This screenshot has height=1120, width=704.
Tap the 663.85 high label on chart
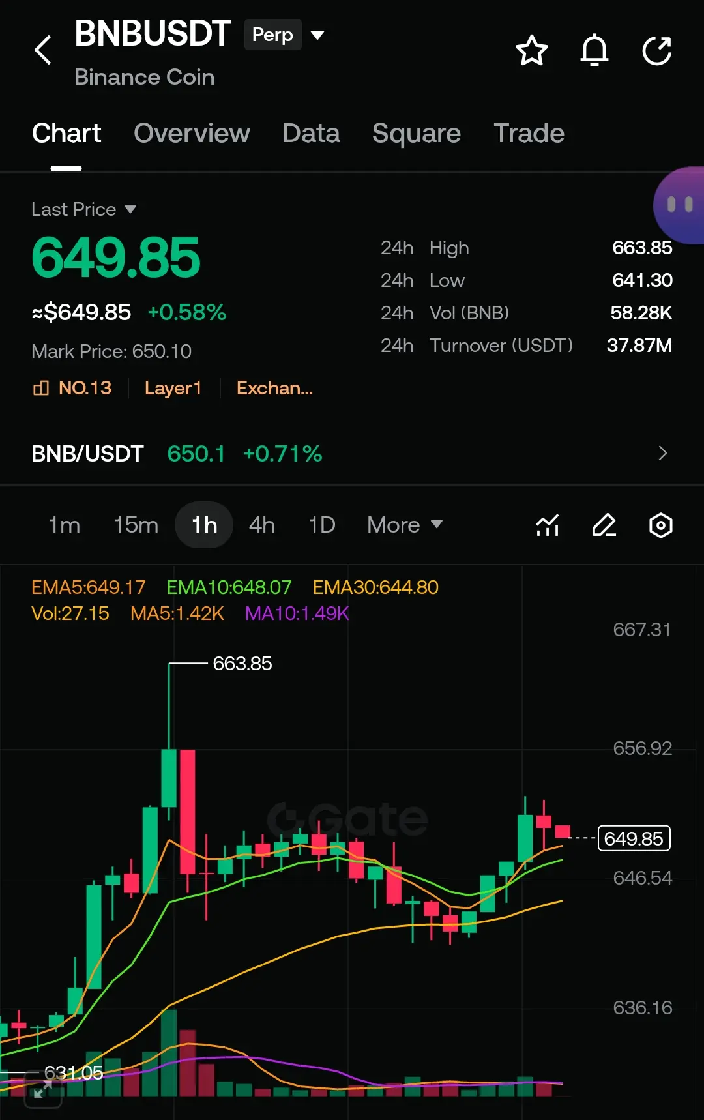point(242,664)
